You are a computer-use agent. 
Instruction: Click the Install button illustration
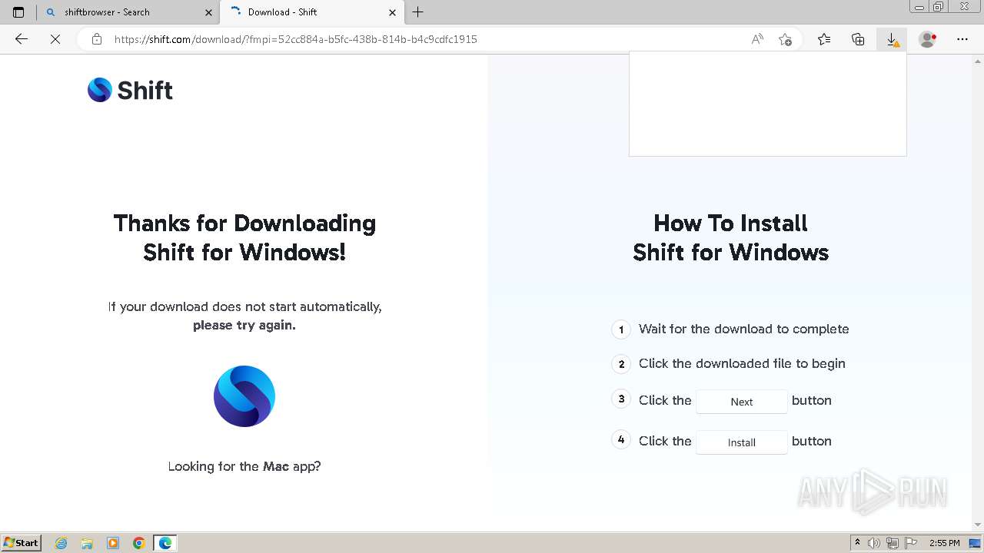(742, 442)
